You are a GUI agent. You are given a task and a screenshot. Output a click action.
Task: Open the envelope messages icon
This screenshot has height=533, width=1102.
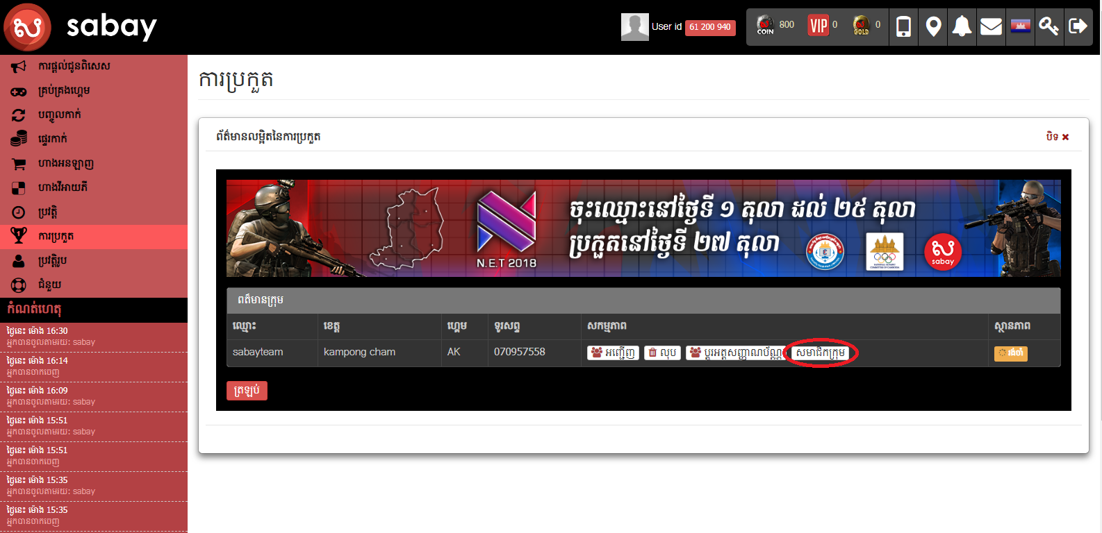(991, 27)
